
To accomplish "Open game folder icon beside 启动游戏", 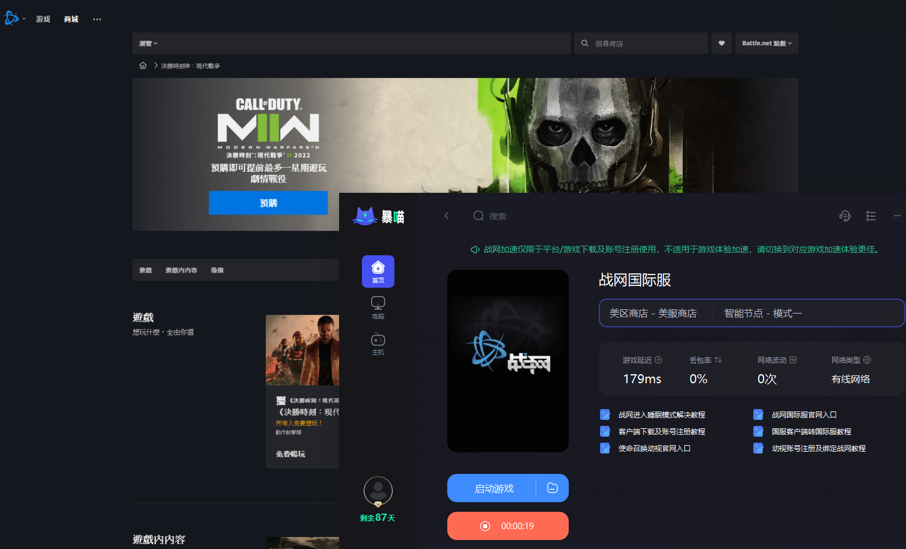I will [x=552, y=488].
